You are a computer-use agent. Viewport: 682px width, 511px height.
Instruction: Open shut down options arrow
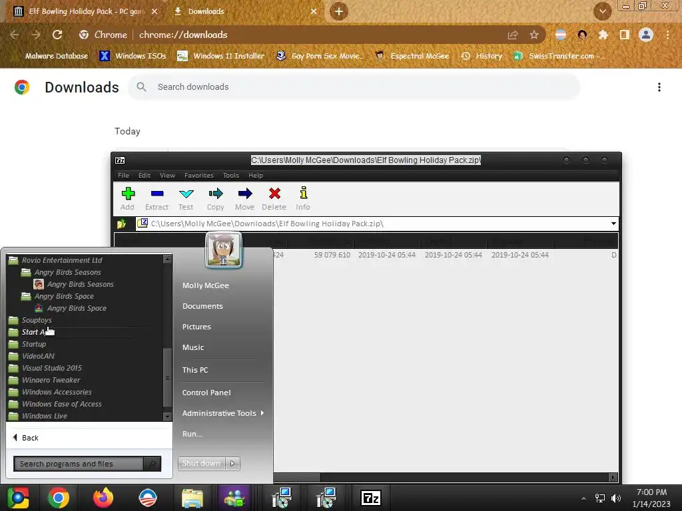click(x=232, y=463)
